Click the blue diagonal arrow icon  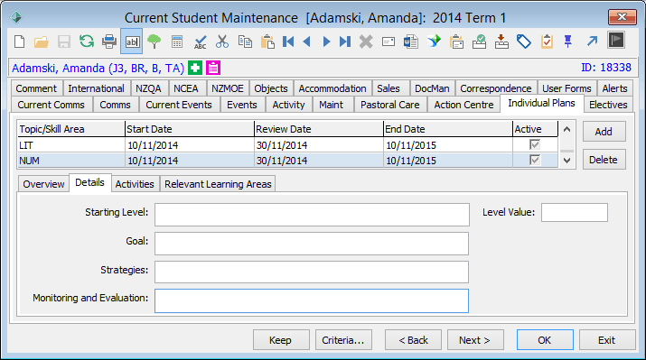click(592, 42)
